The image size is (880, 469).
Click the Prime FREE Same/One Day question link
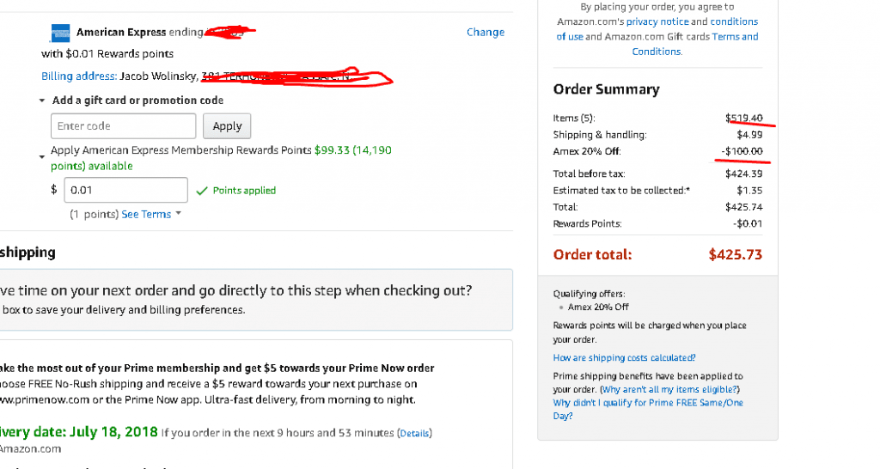(x=648, y=403)
